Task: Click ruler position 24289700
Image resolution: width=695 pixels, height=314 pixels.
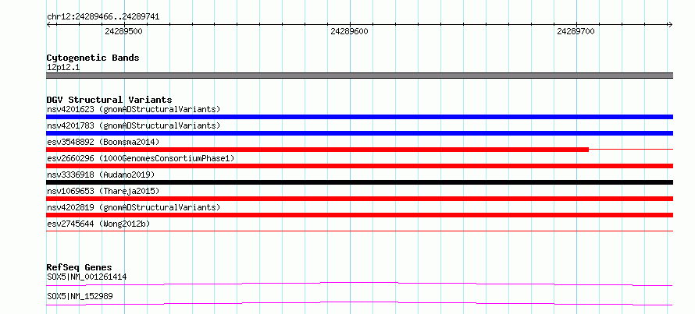Action: pyautogui.click(x=576, y=31)
